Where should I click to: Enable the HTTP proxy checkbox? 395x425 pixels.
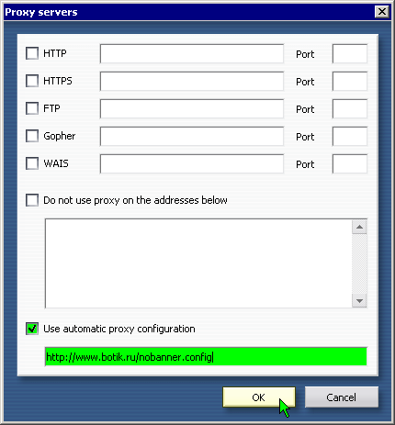coord(32,53)
